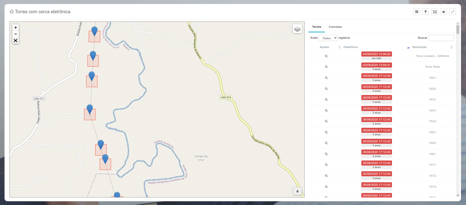466x205 pixels.
Task: Switch to the Camadas tab
Action: coord(335,27)
